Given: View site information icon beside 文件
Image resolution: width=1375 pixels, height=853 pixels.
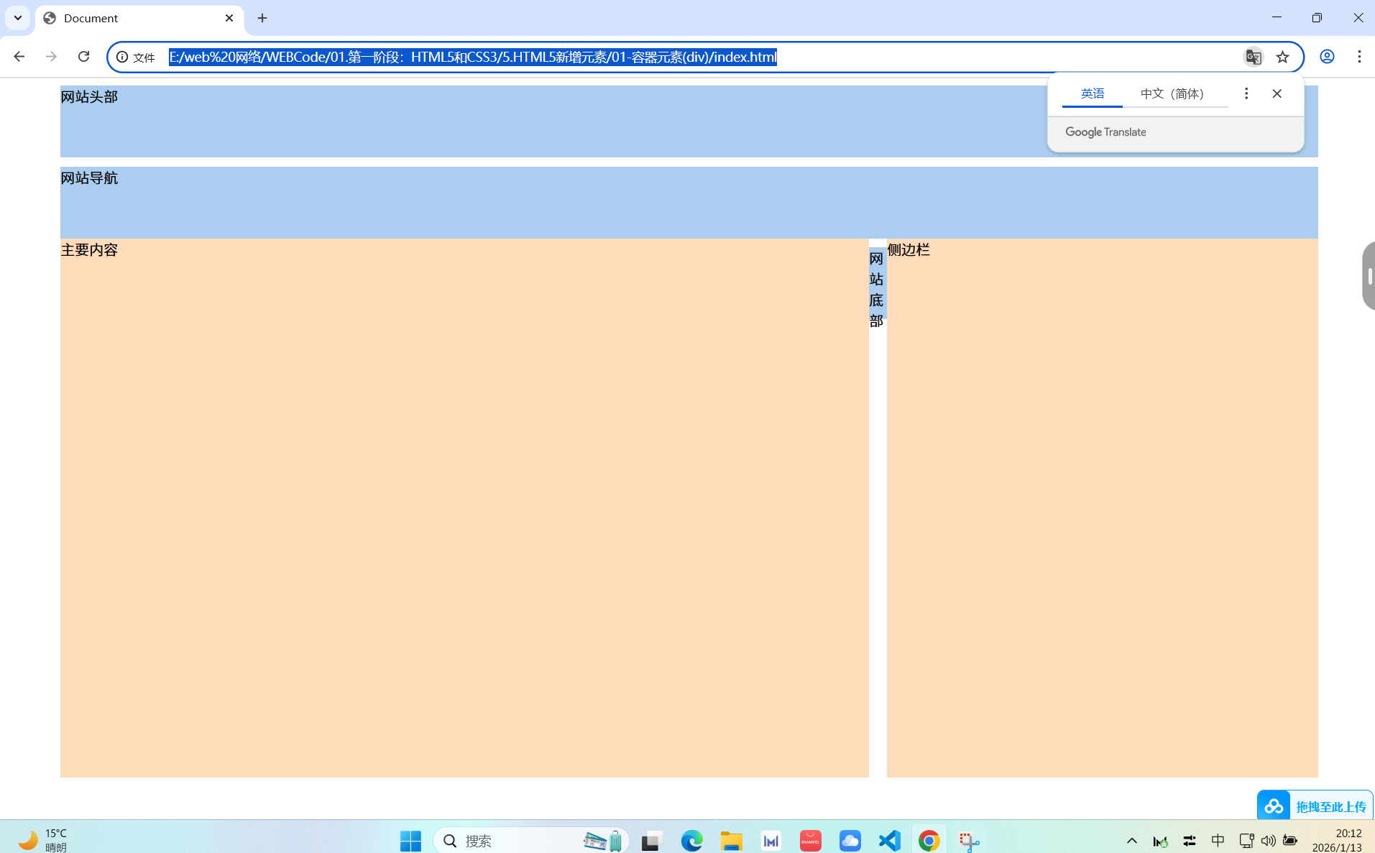Looking at the screenshot, I should click(x=122, y=57).
